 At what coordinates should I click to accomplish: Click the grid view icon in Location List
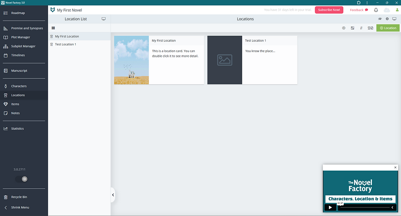(x=53, y=28)
